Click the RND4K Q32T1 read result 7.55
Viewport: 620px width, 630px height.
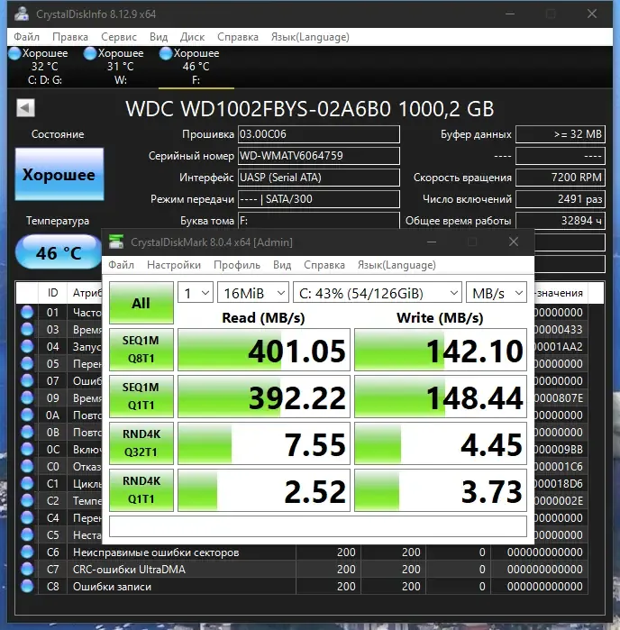264,443
